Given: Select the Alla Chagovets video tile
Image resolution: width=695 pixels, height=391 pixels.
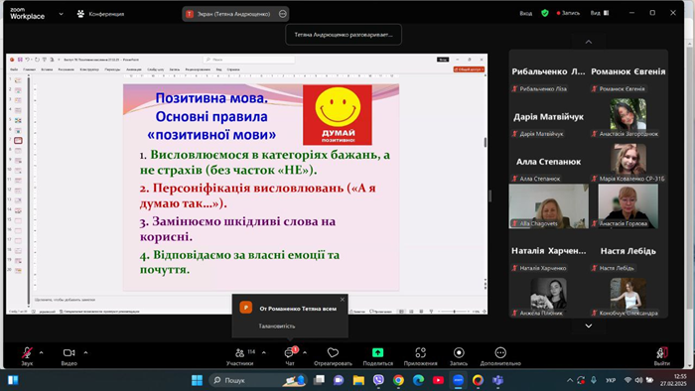Looking at the screenshot, I should coord(549,206).
